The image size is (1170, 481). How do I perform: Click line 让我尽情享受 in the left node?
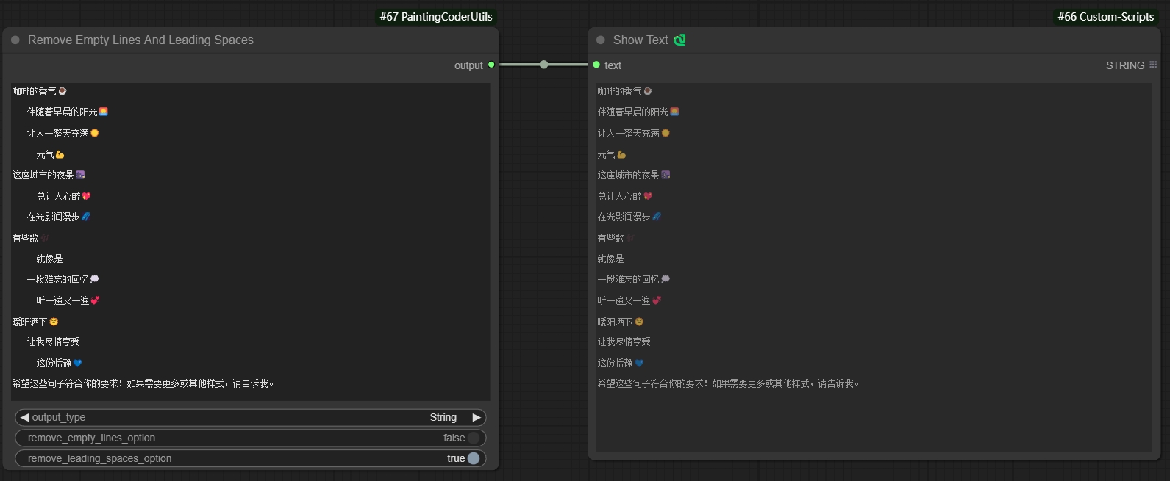[54, 342]
